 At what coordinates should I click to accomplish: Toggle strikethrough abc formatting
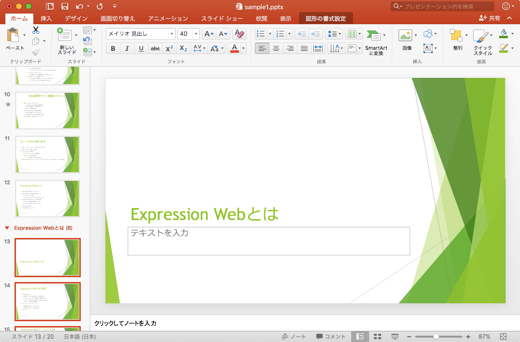tap(155, 48)
